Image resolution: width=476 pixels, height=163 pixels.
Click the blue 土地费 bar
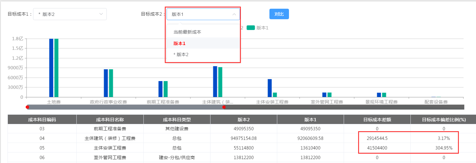tap(51, 68)
